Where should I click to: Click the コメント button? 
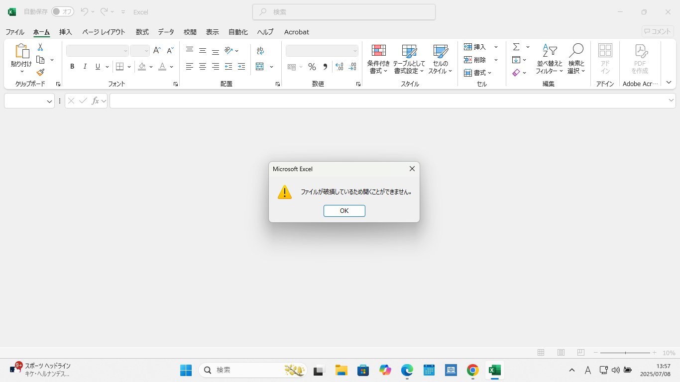[x=657, y=31]
